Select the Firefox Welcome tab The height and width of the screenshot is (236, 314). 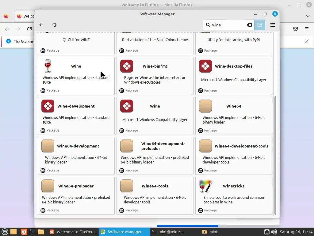point(25,16)
